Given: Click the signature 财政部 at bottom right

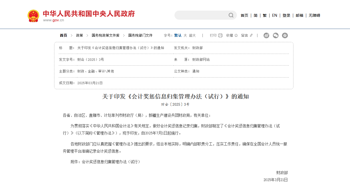Looking at the screenshot, I should click(x=282, y=173).
